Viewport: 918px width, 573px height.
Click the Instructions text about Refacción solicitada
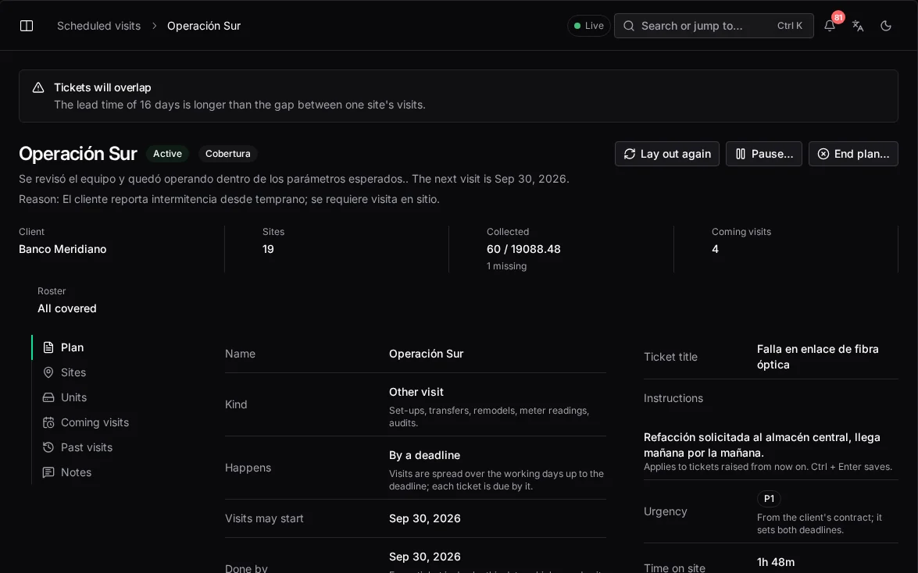762,445
